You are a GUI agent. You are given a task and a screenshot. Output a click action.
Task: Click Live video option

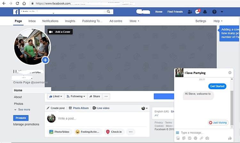(x=101, y=108)
